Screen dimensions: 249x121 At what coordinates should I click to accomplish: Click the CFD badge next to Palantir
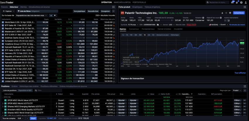122,13
